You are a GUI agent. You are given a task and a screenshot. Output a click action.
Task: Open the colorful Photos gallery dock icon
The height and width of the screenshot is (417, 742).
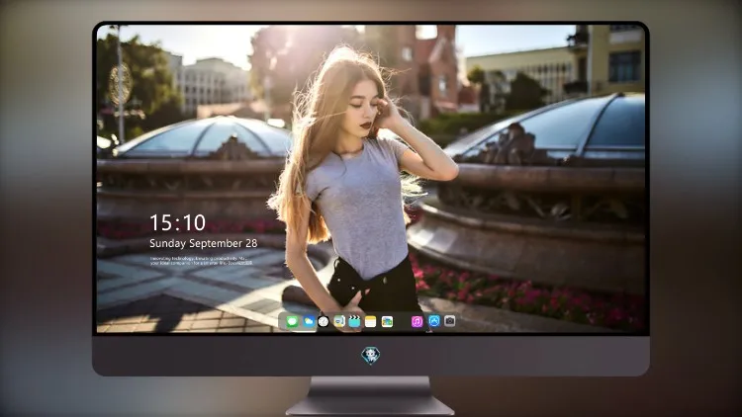pyautogui.click(x=387, y=321)
